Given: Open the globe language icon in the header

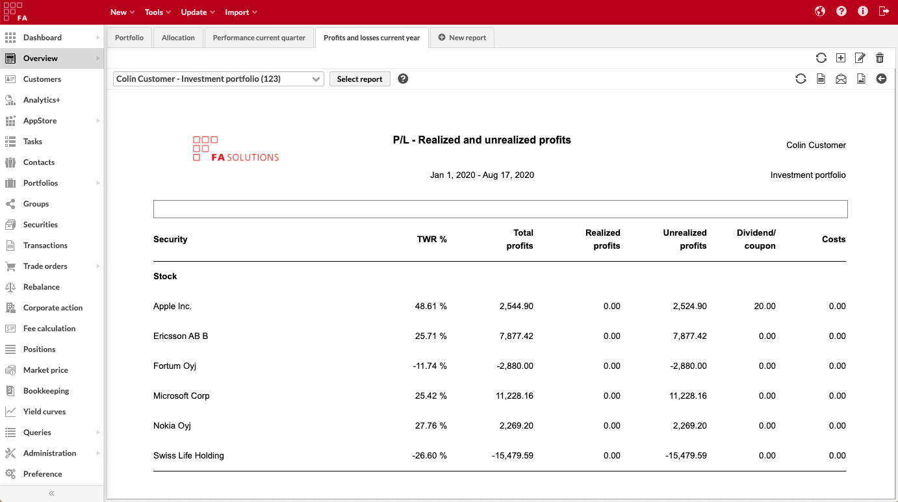Looking at the screenshot, I should pyautogui.click(x=820, y=12).
